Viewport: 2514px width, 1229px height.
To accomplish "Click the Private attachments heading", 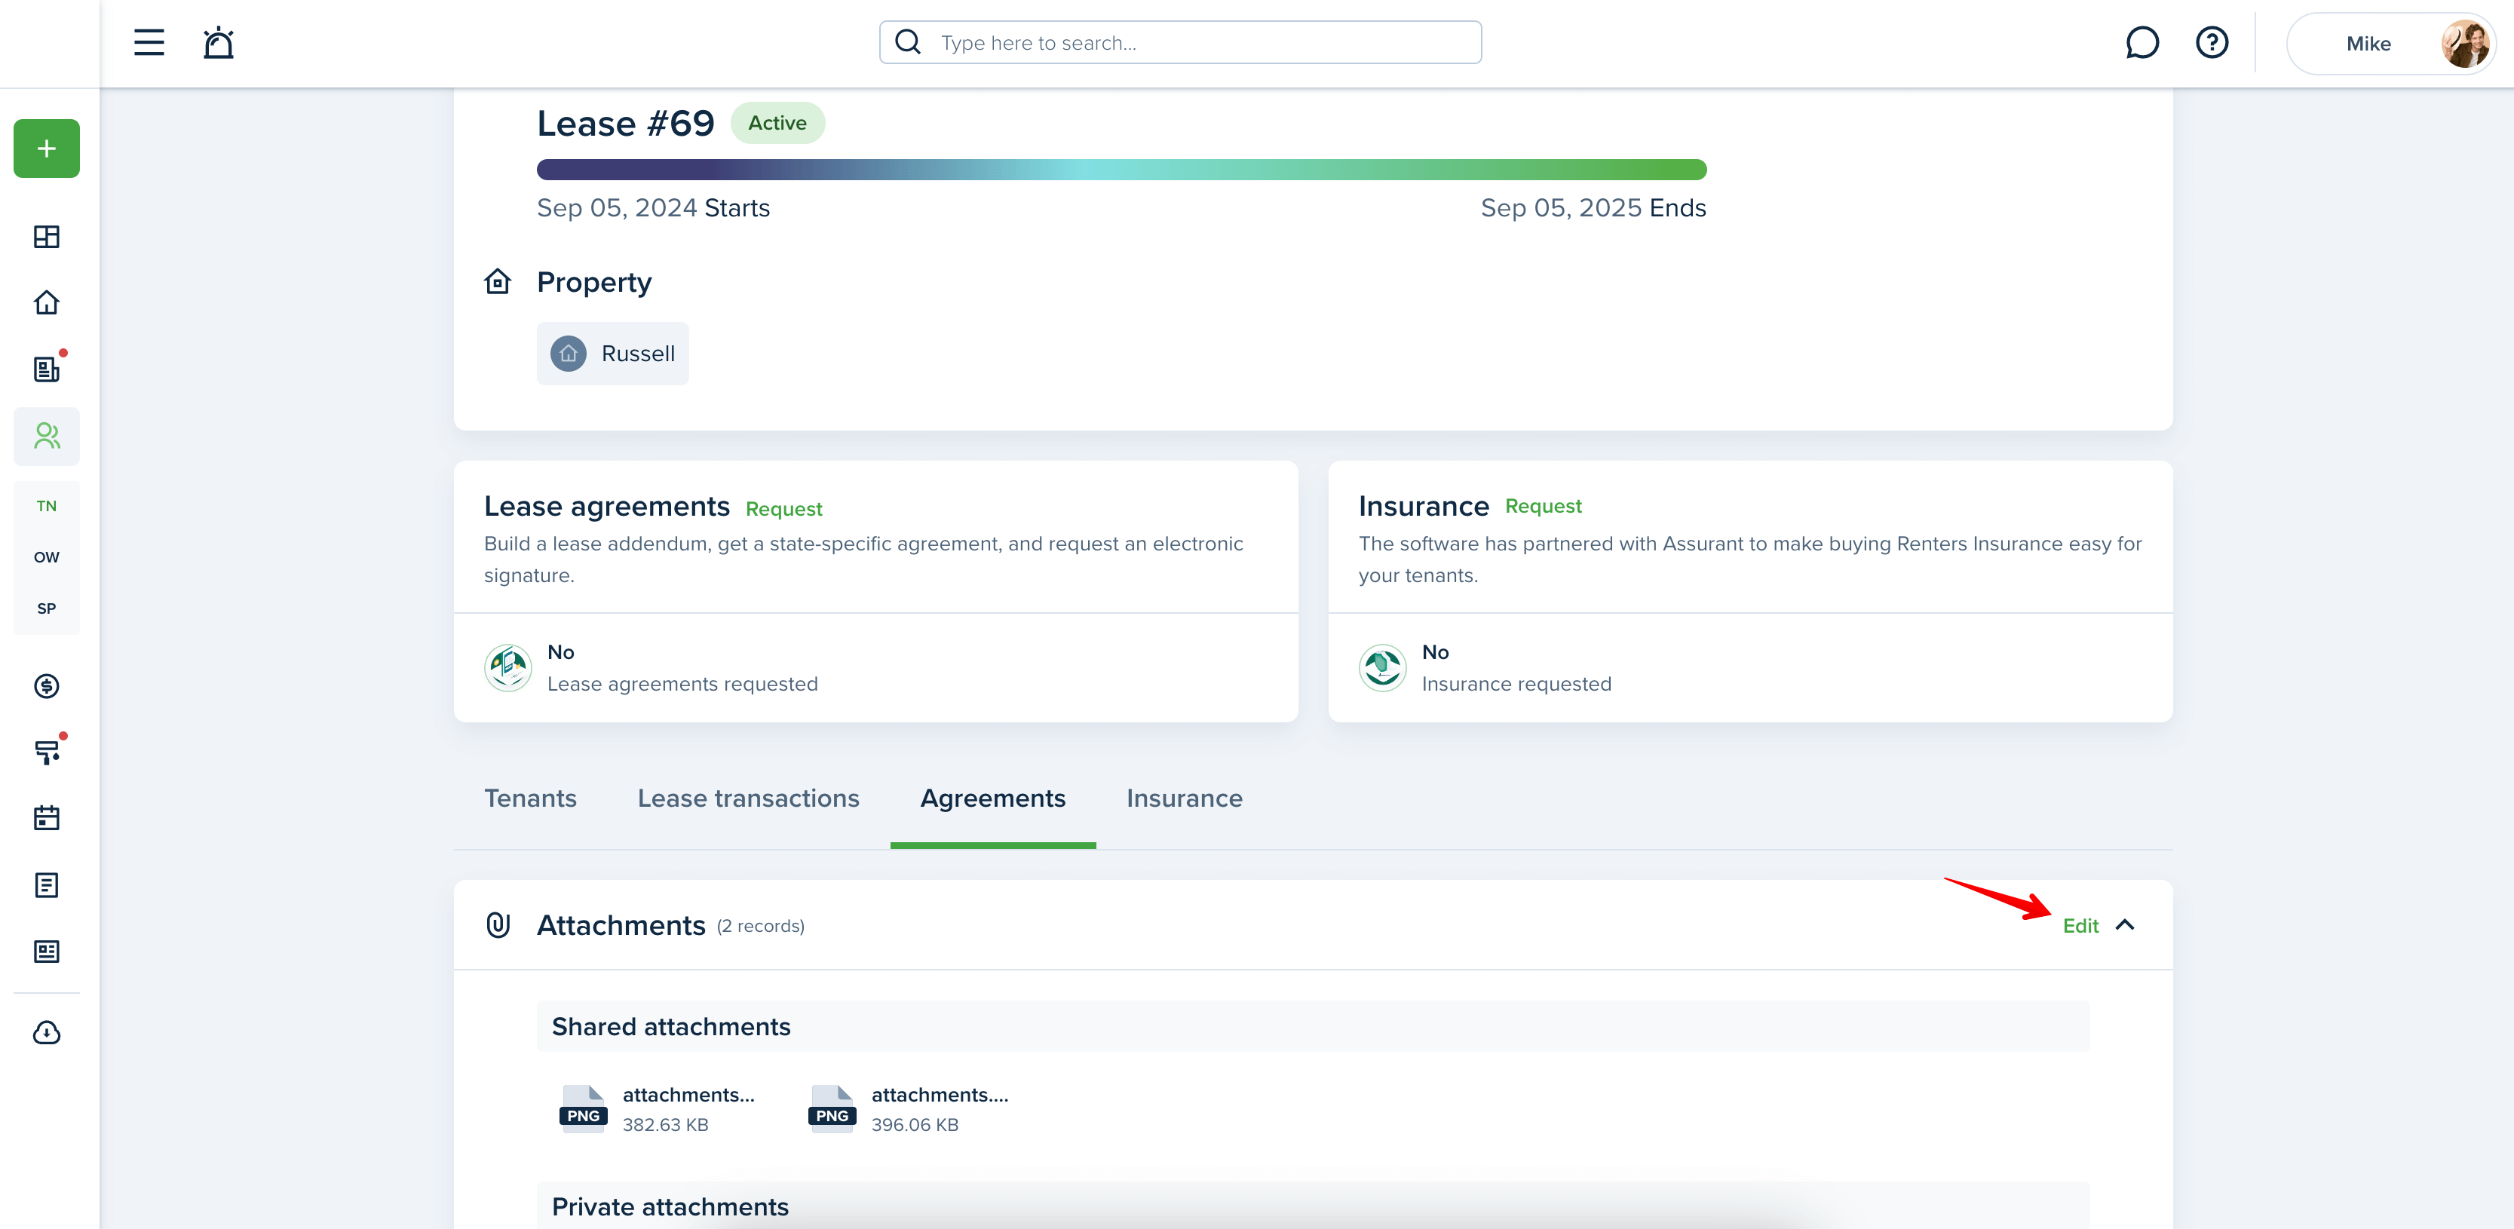I will [x=670, y=1208].
